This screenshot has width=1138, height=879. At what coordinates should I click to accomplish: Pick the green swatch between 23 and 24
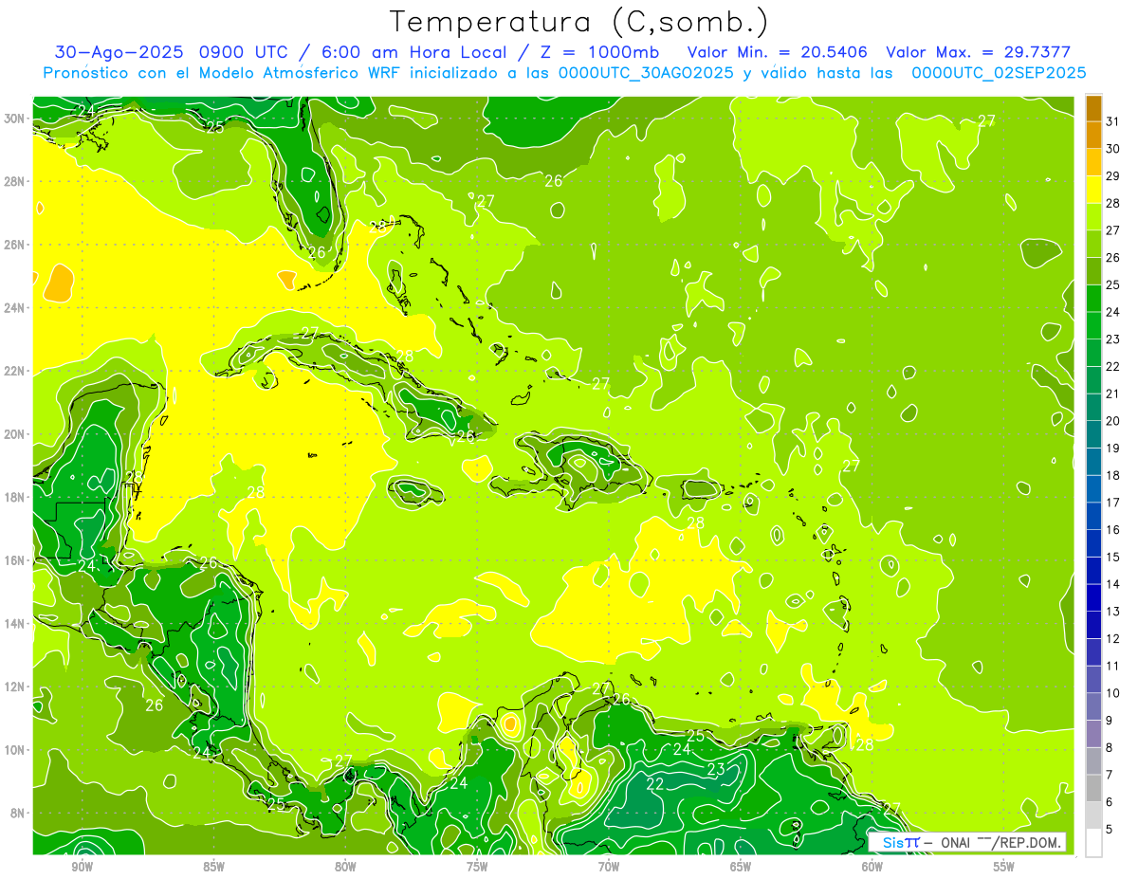(x=1093, y=325)
